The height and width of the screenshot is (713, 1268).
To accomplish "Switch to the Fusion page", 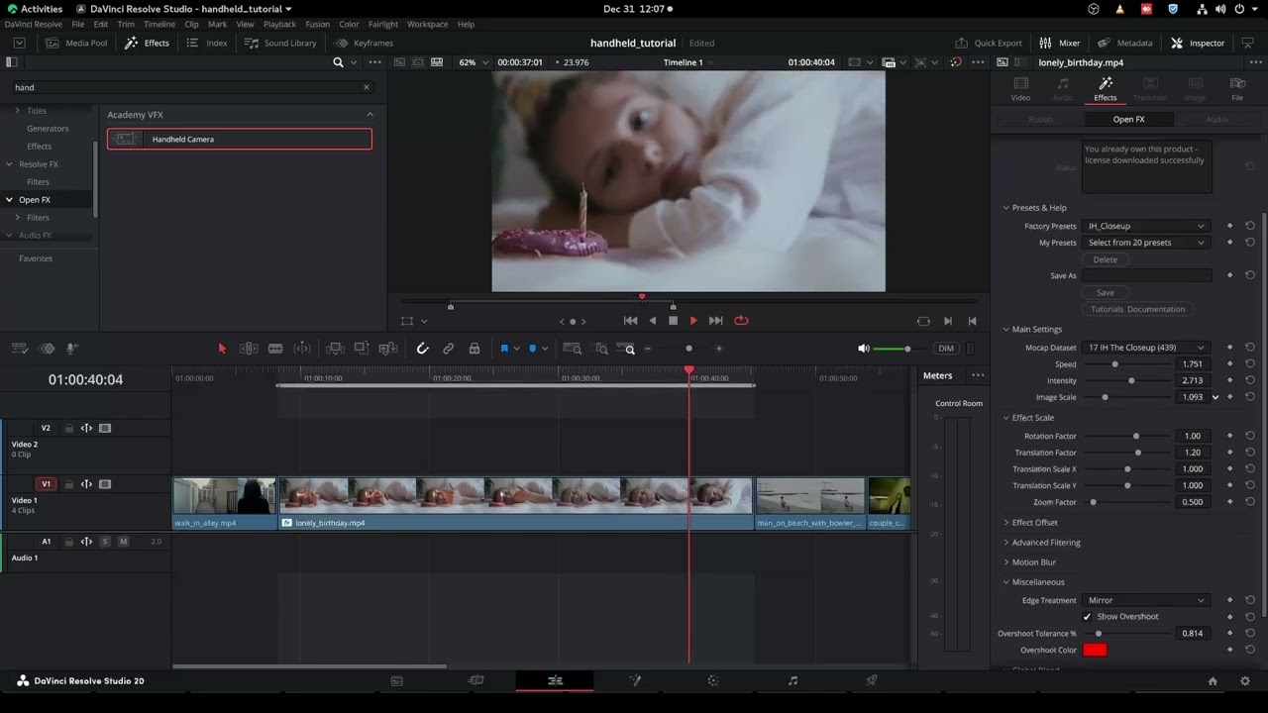I will click(x=635, y=681).
